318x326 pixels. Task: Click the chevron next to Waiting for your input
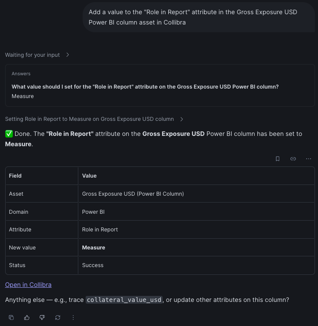68,55
